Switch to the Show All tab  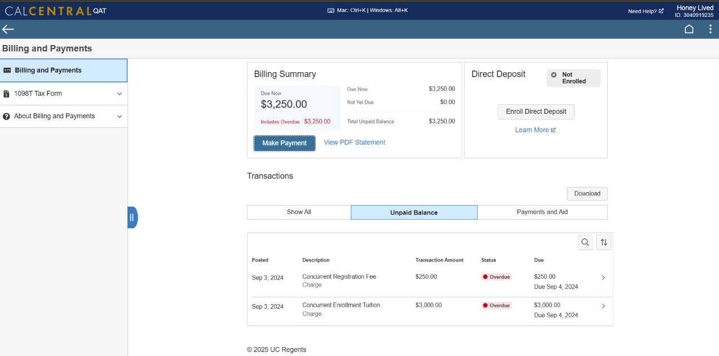pyautogui.click(x=298, y=212)
